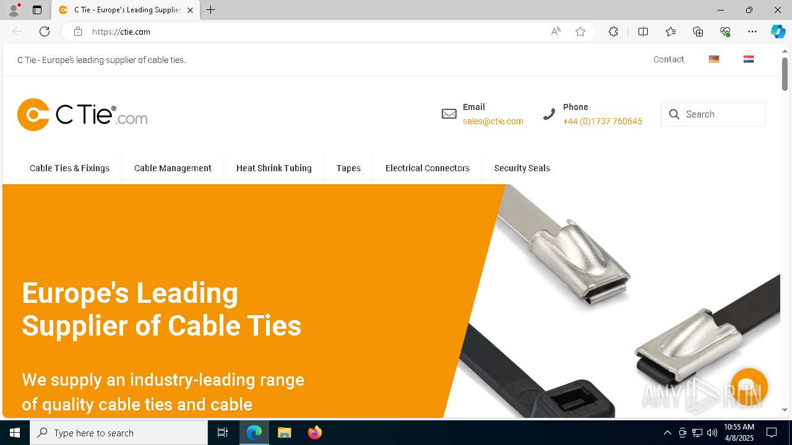
Task: Open a new browser tab
Action: point(211,10)
